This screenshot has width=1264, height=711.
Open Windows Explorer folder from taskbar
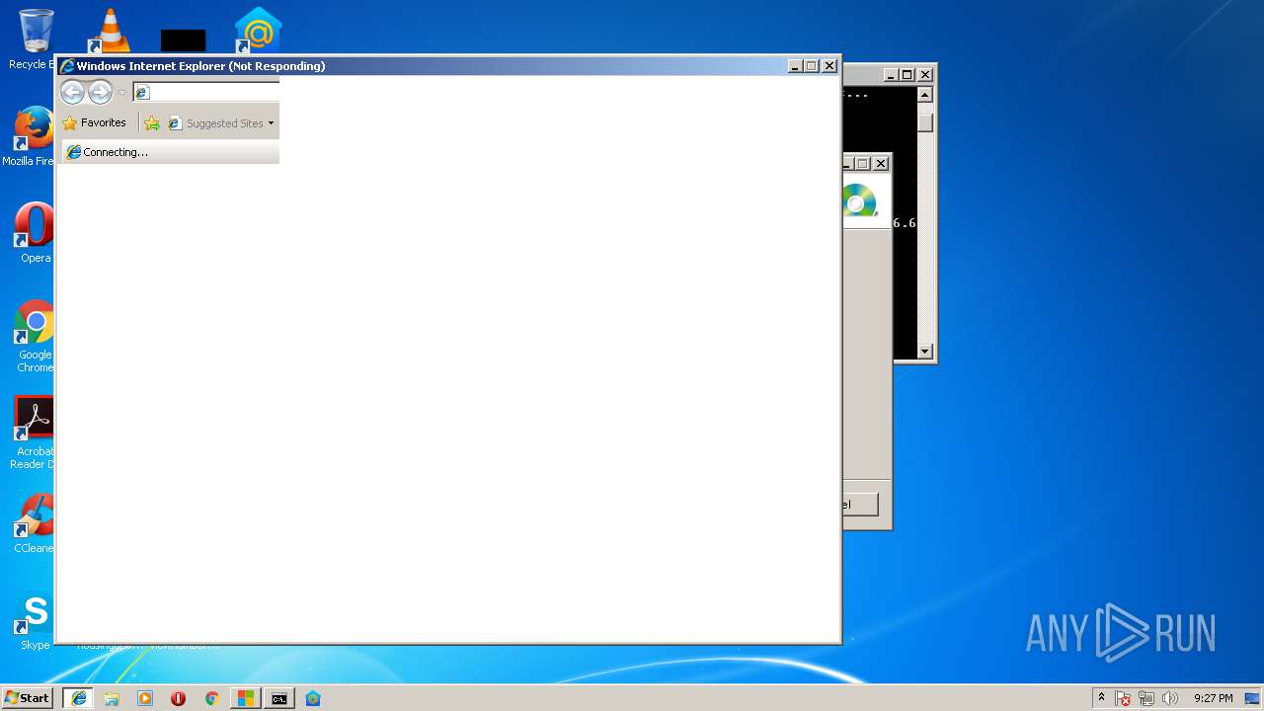tap(112, 698)
